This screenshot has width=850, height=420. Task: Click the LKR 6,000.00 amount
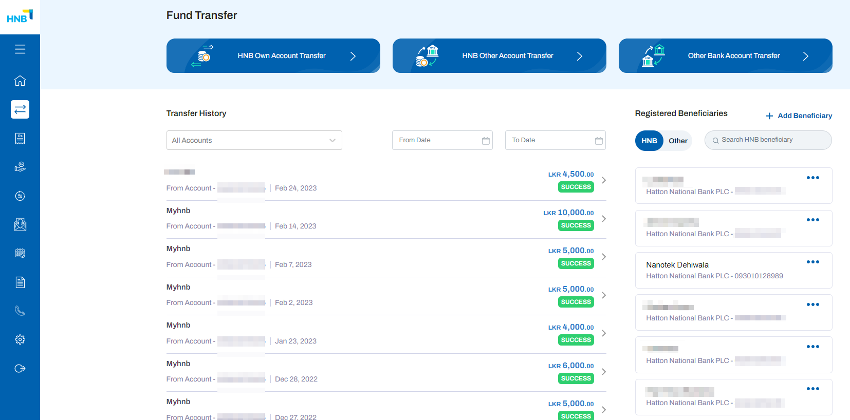[571, 366]
